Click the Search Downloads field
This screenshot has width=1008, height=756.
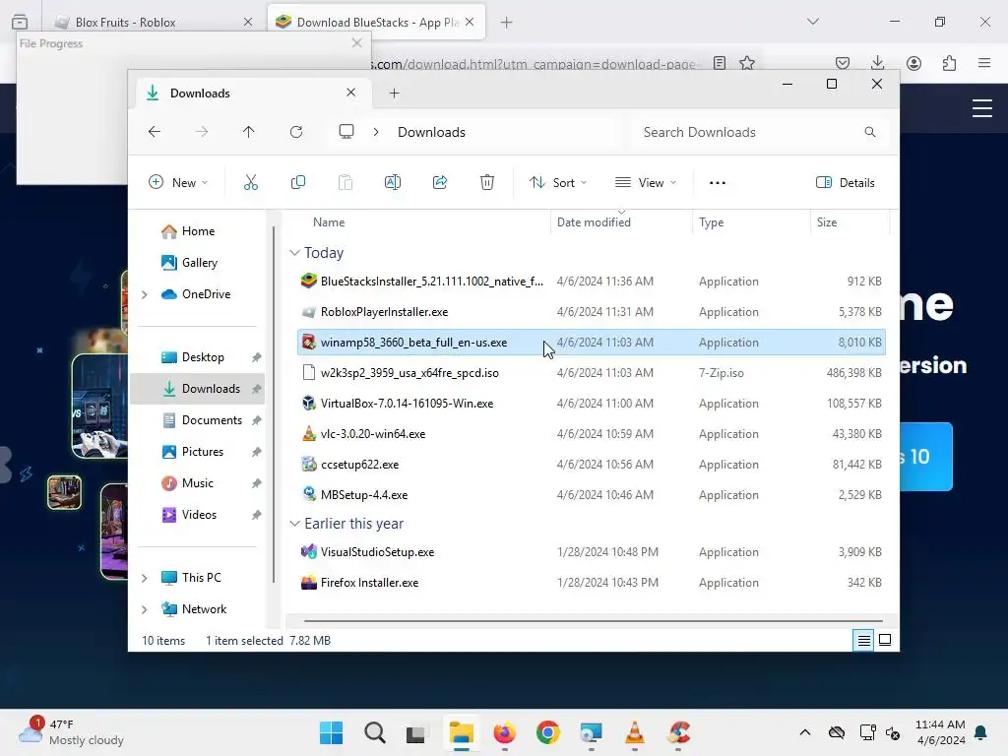pos(760,132)
